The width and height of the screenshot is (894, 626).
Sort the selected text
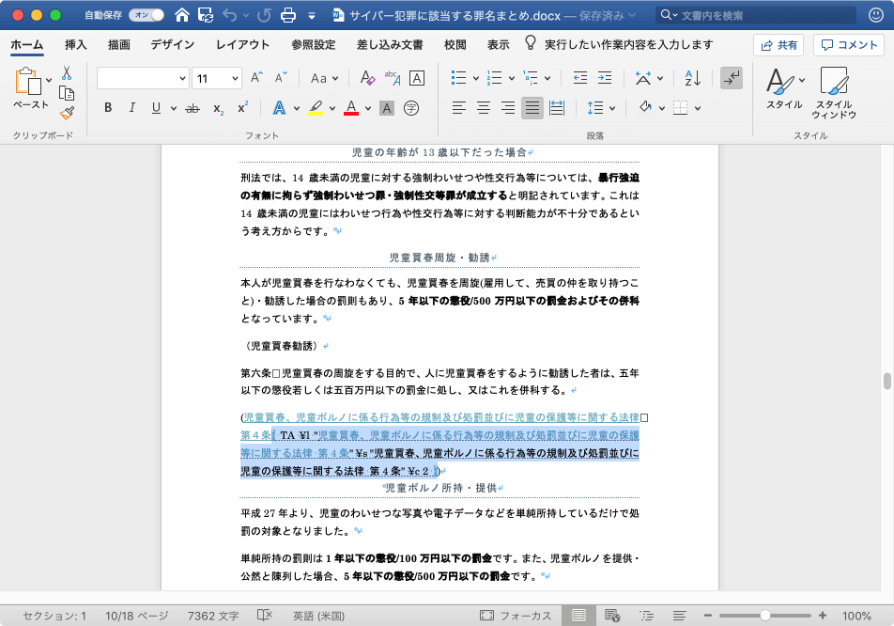click(692, 78)
